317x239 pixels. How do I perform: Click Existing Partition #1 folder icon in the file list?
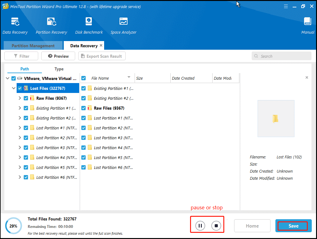click(x=90, y=88)
